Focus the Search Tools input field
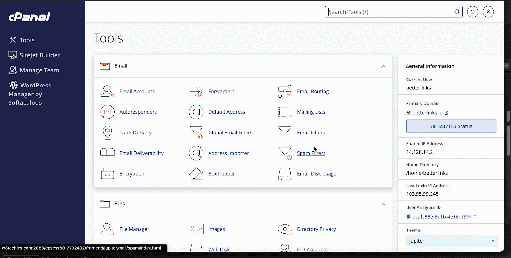Image resolution: width=511 pixels, height=258 pixels. tap(390, 12)
